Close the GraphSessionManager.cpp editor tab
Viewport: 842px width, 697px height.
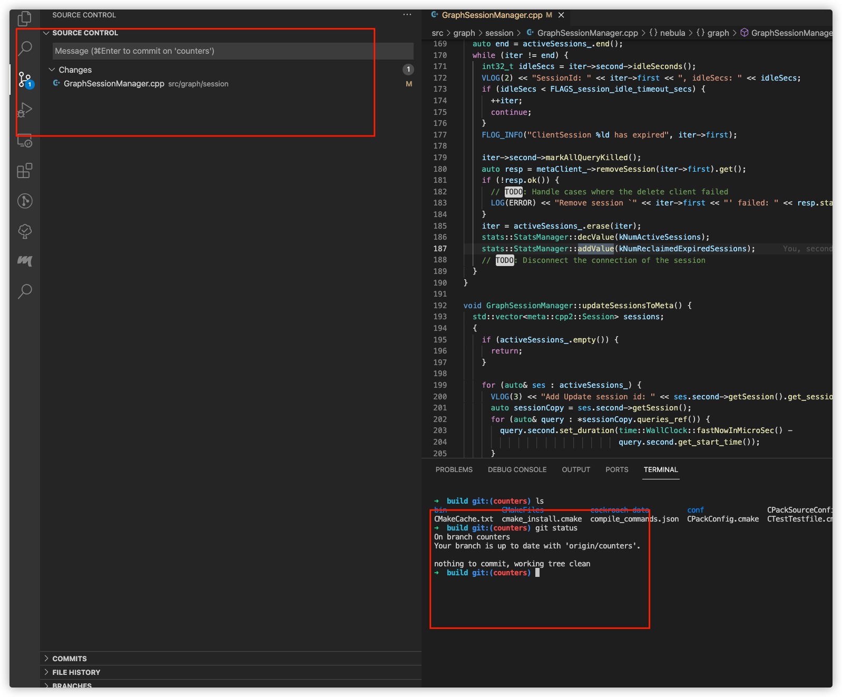tap(561, 15)
